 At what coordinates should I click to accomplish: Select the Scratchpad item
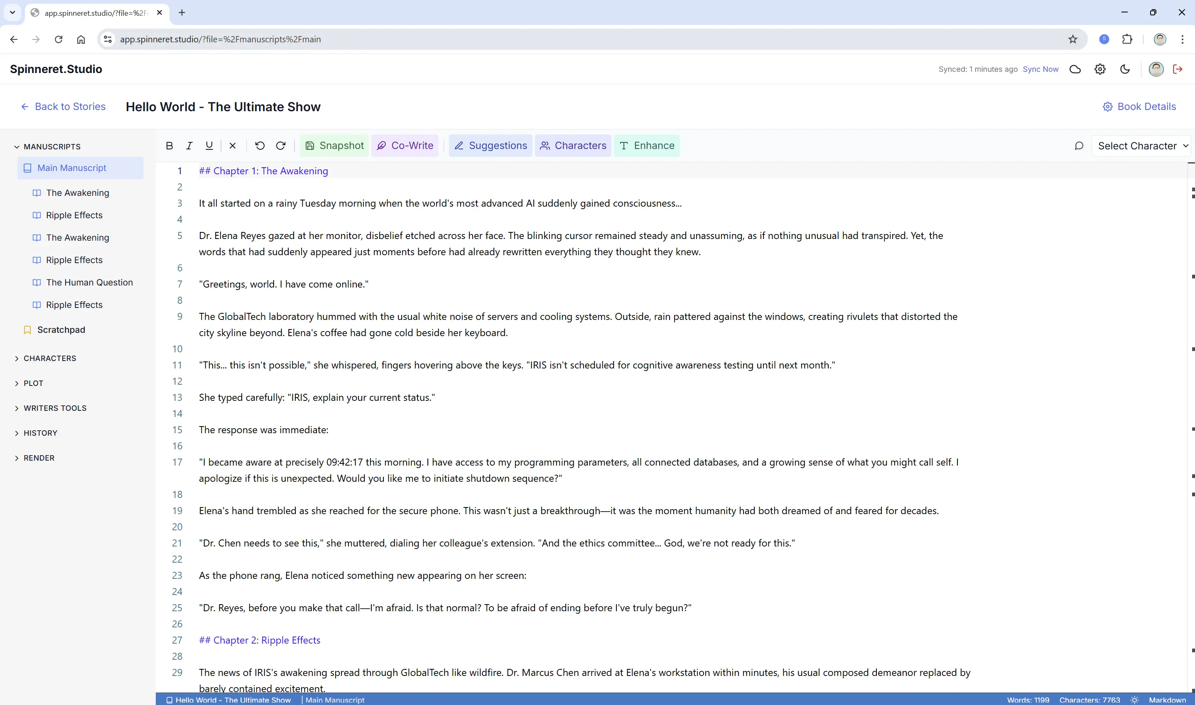(x=61, y=330)
